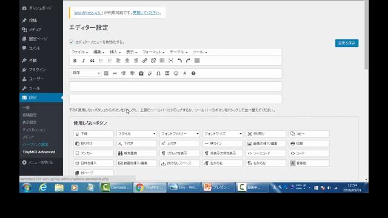Viewport: 388px width, 218px height.
Task: Open the 編集 editor menu dropdown
Action: (x=99, y=52)
